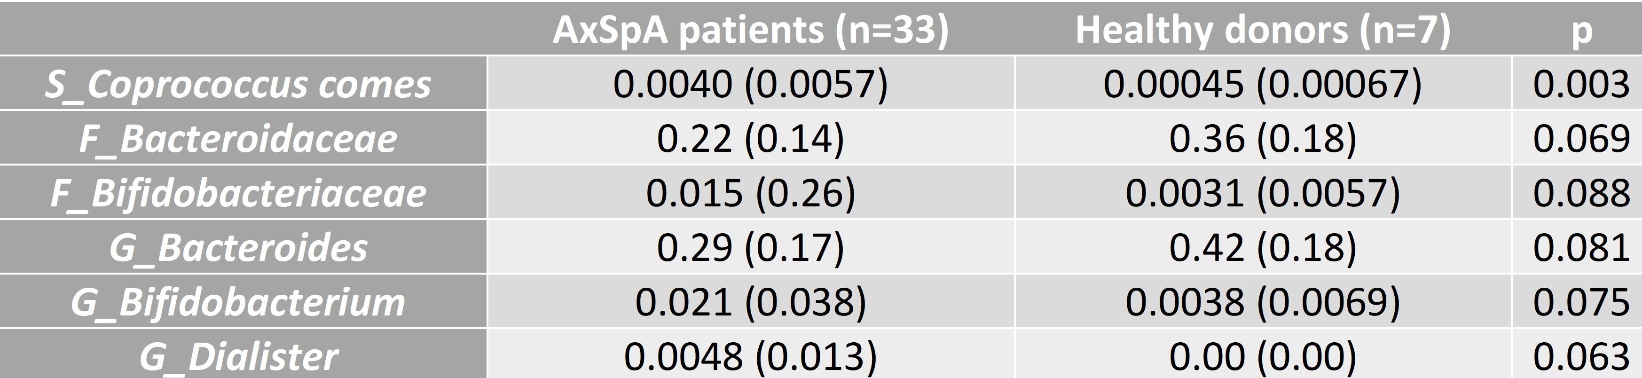Click the p-value 0.069 cell
Image resolution: width=1642 pixels, height=378 pixels.
(1581, 138)
